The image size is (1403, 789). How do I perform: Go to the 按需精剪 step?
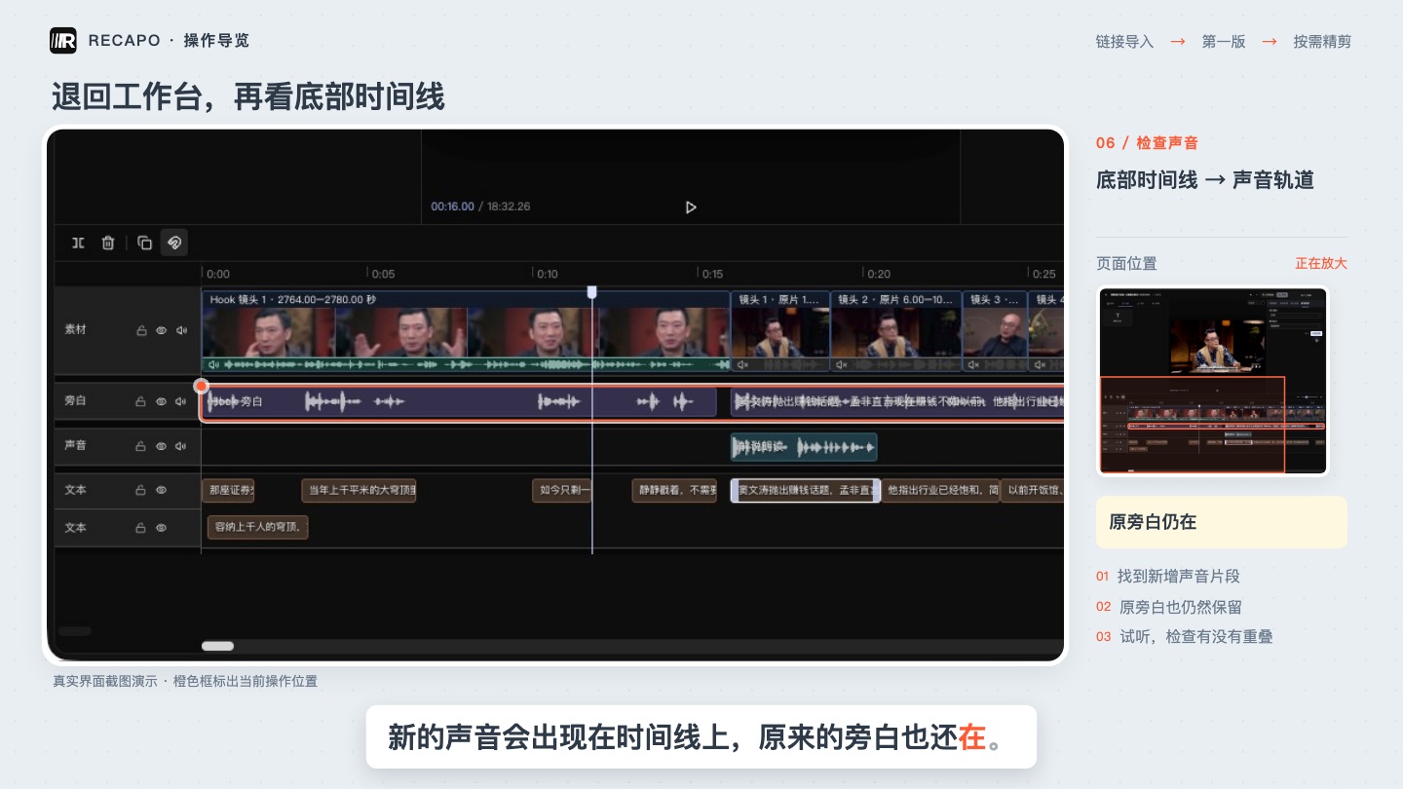point(1322,42)
